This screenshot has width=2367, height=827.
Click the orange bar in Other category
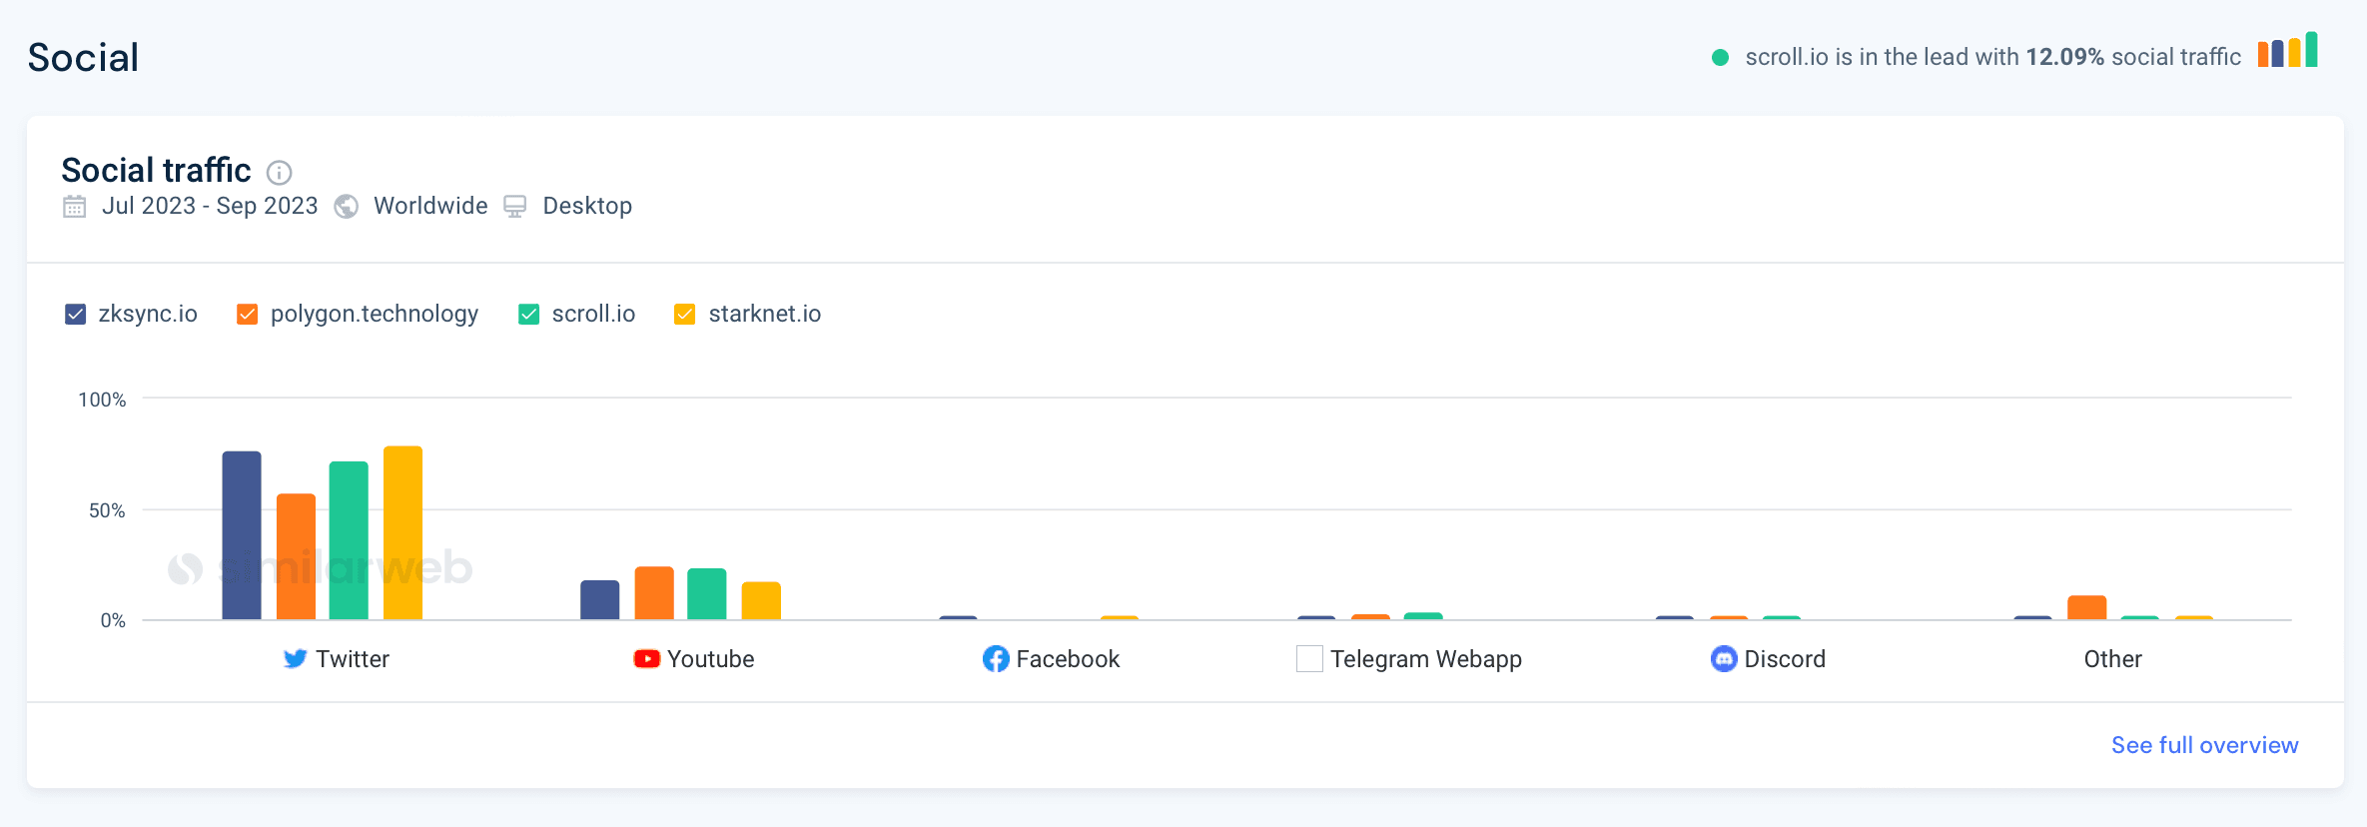[x=2087, y=608]
